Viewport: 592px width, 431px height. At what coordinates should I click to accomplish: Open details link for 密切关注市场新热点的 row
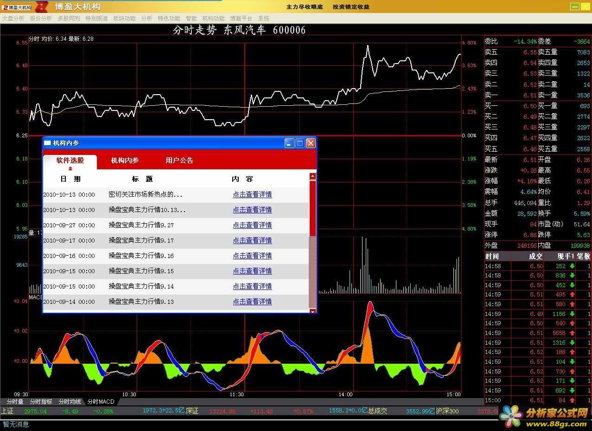[x=252, y=195]
